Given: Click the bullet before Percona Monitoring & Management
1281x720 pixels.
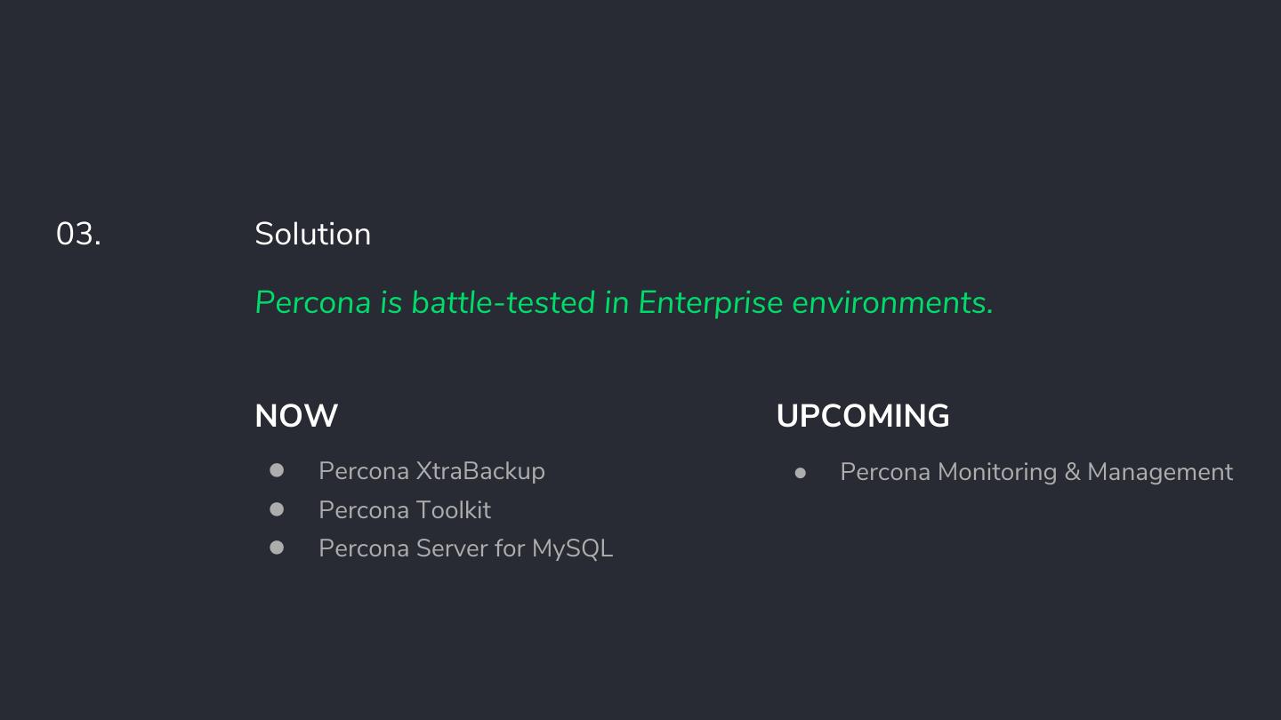Looking at the screenshot, I should tap(801, 474).
